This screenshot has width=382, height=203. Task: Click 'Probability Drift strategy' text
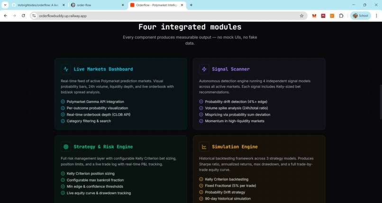[225, 192]
